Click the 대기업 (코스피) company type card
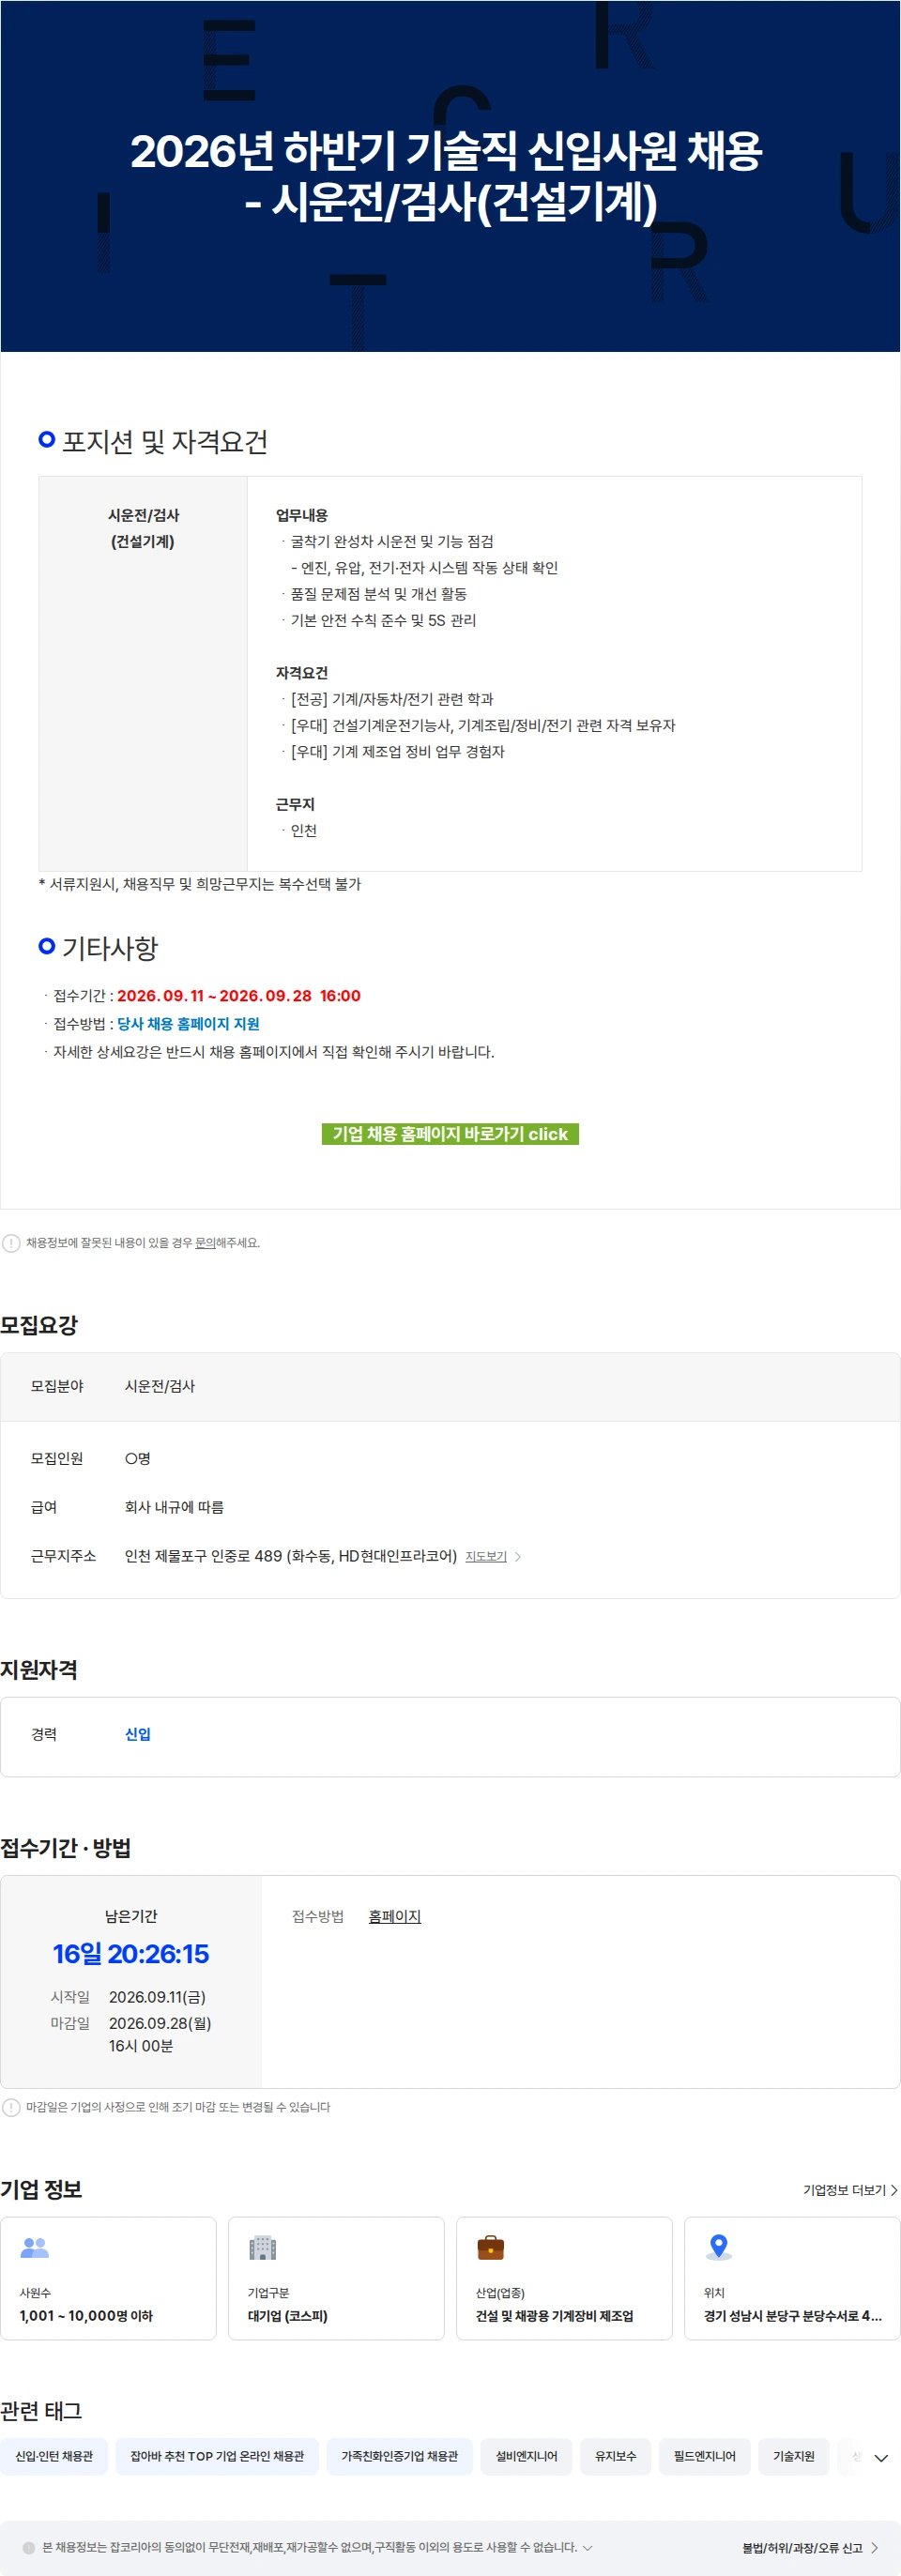 (x=336, y=2278)
